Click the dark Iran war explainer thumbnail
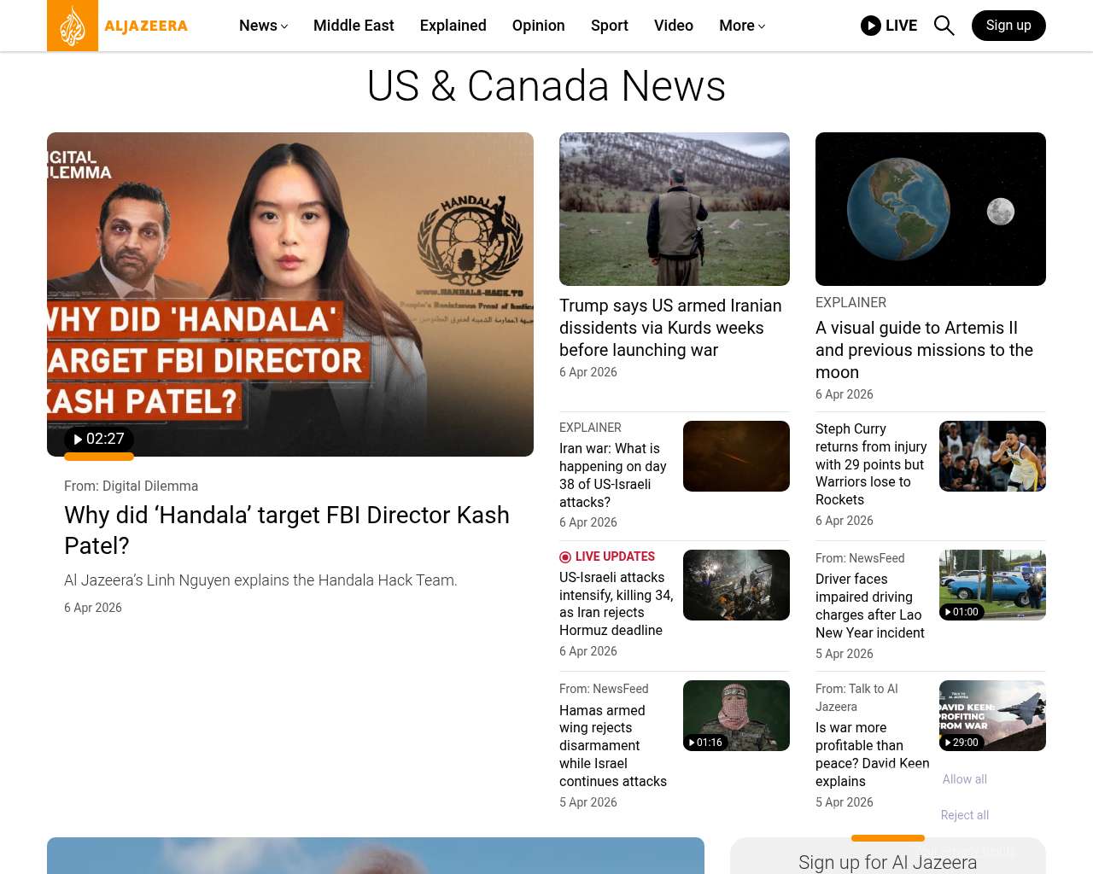The height and width of the screenshot is (874, 1093). pyautogui.click(x=736, y=456)
